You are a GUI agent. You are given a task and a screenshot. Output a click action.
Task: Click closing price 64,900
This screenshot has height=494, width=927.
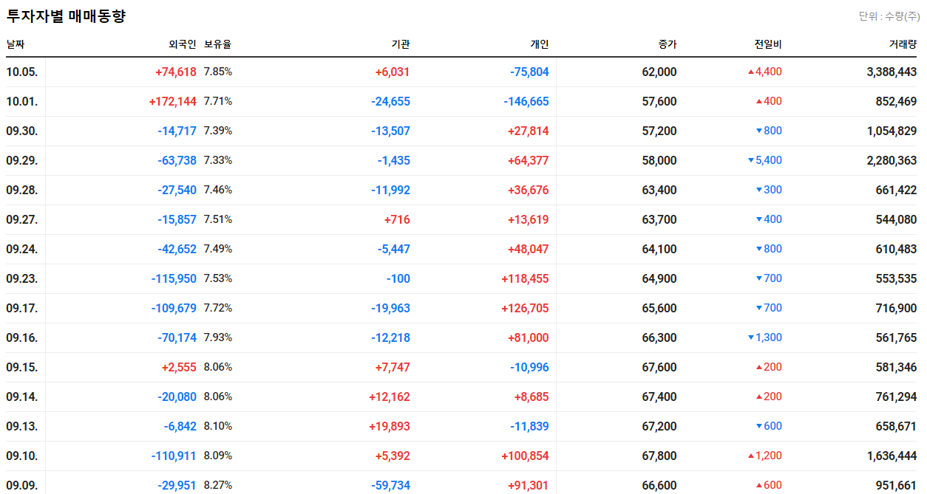(659, 278)
